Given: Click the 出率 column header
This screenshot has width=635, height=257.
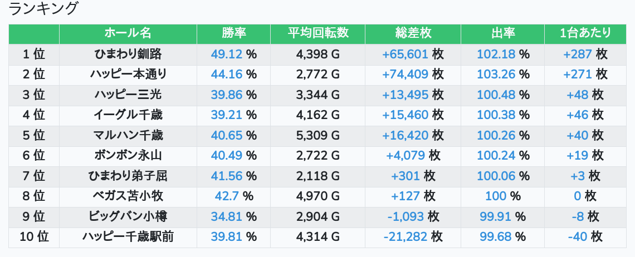Looking at the screenshot, I should pos(503,33).
